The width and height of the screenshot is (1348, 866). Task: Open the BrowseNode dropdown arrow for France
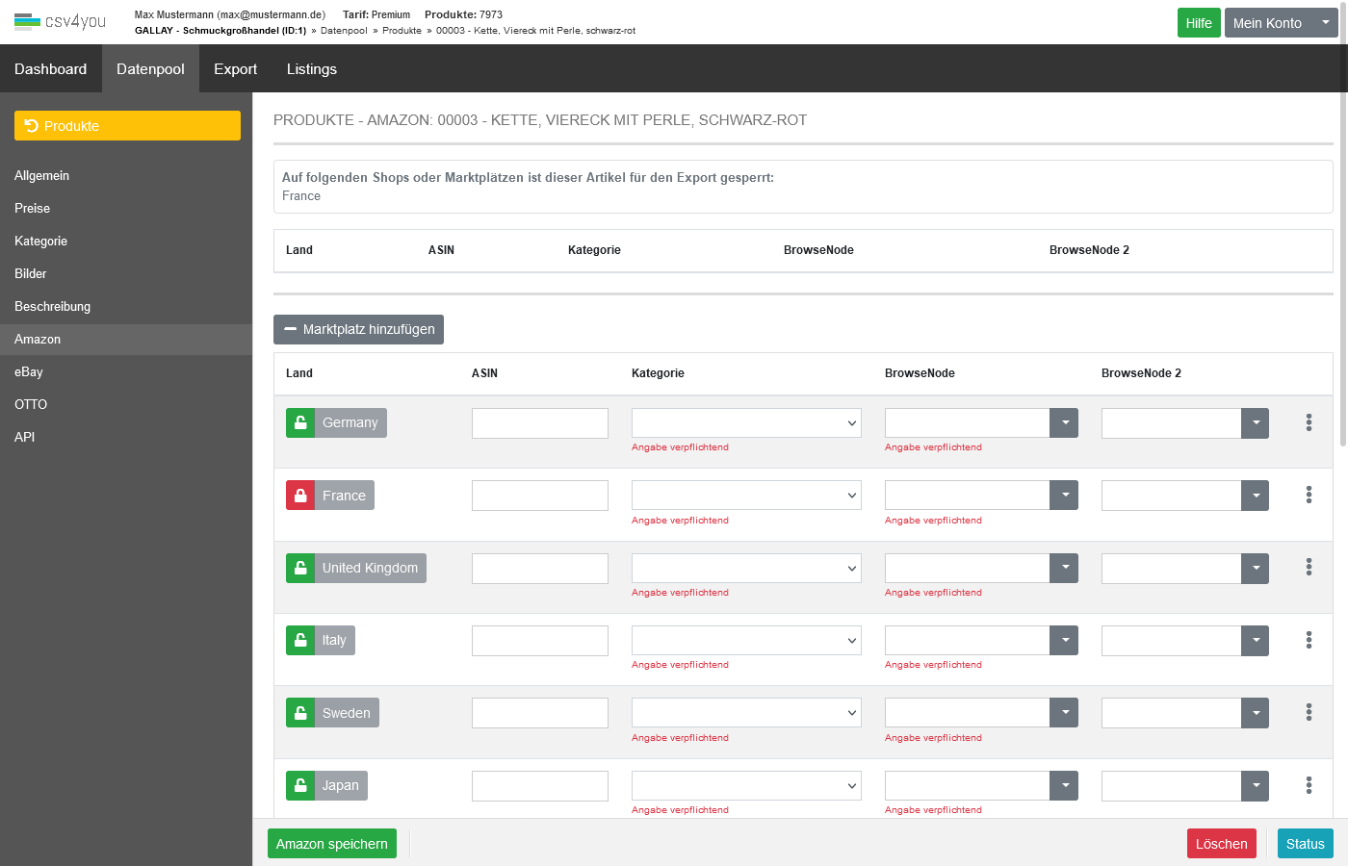coord(1064,496)
